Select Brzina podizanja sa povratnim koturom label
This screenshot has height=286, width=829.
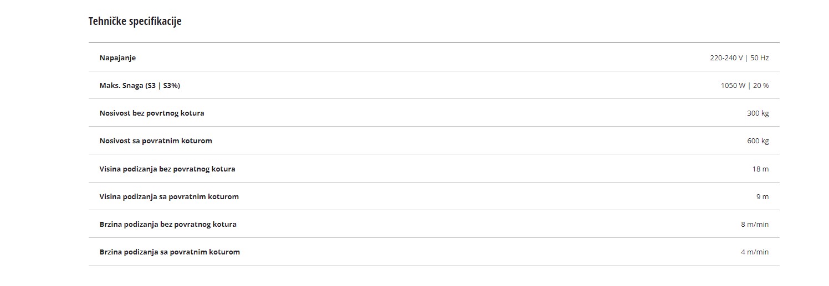coord(170,252)
